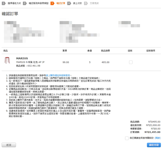164x150 pixels.
Task: Click step 4 number badge icon
Action: (69, 3)
